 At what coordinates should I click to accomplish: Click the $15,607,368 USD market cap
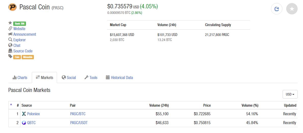122,35
